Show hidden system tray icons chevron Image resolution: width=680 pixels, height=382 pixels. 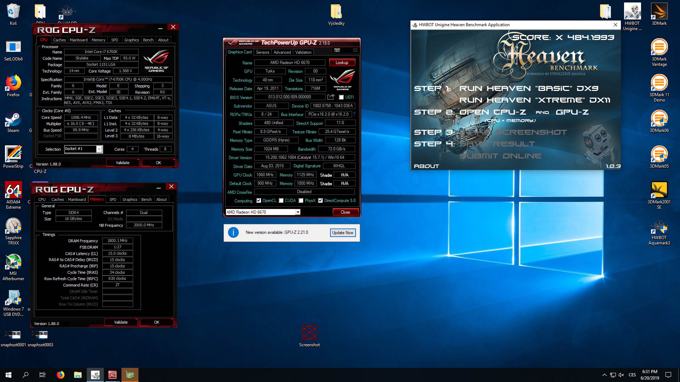[x=604, y=375]
